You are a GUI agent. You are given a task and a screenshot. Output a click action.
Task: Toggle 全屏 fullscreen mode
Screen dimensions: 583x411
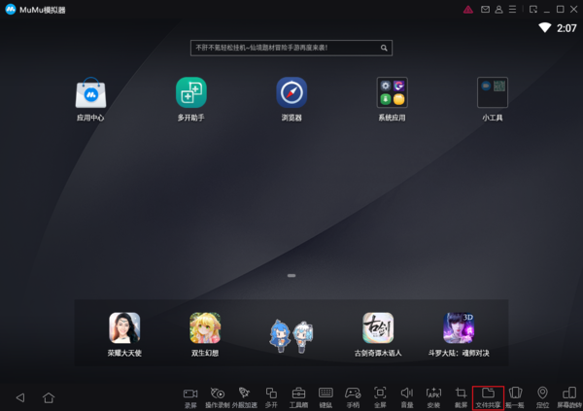click(x=380, y=397)
